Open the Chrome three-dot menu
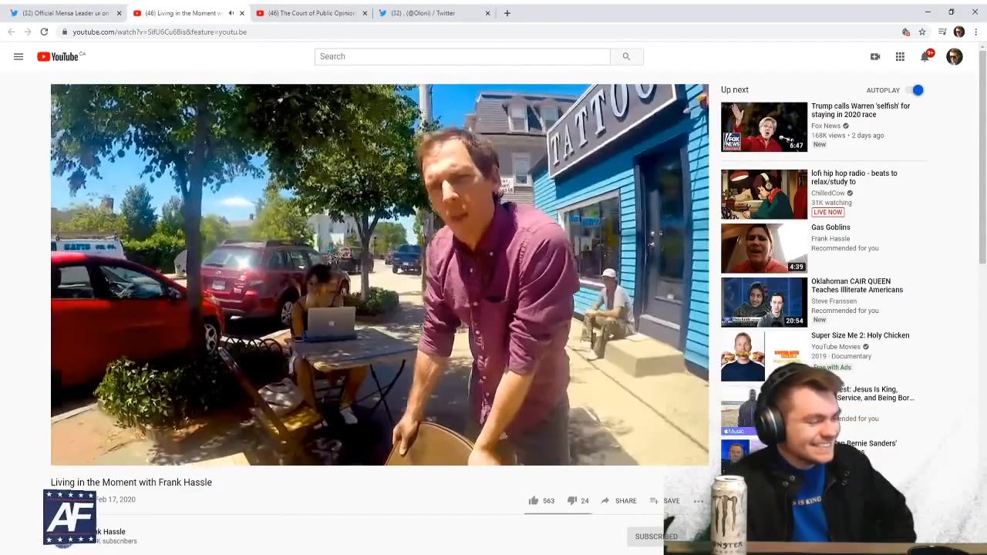Viewport: 987px width, 555px height. (976, 32)
